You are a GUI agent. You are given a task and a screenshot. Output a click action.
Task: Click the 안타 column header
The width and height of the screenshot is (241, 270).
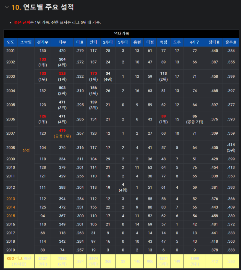pos(93,42)
